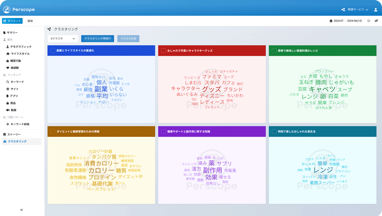This screenshot has width=382, height=216.
Task: Click the 商品 shopping icon
Action: (8, 103)
